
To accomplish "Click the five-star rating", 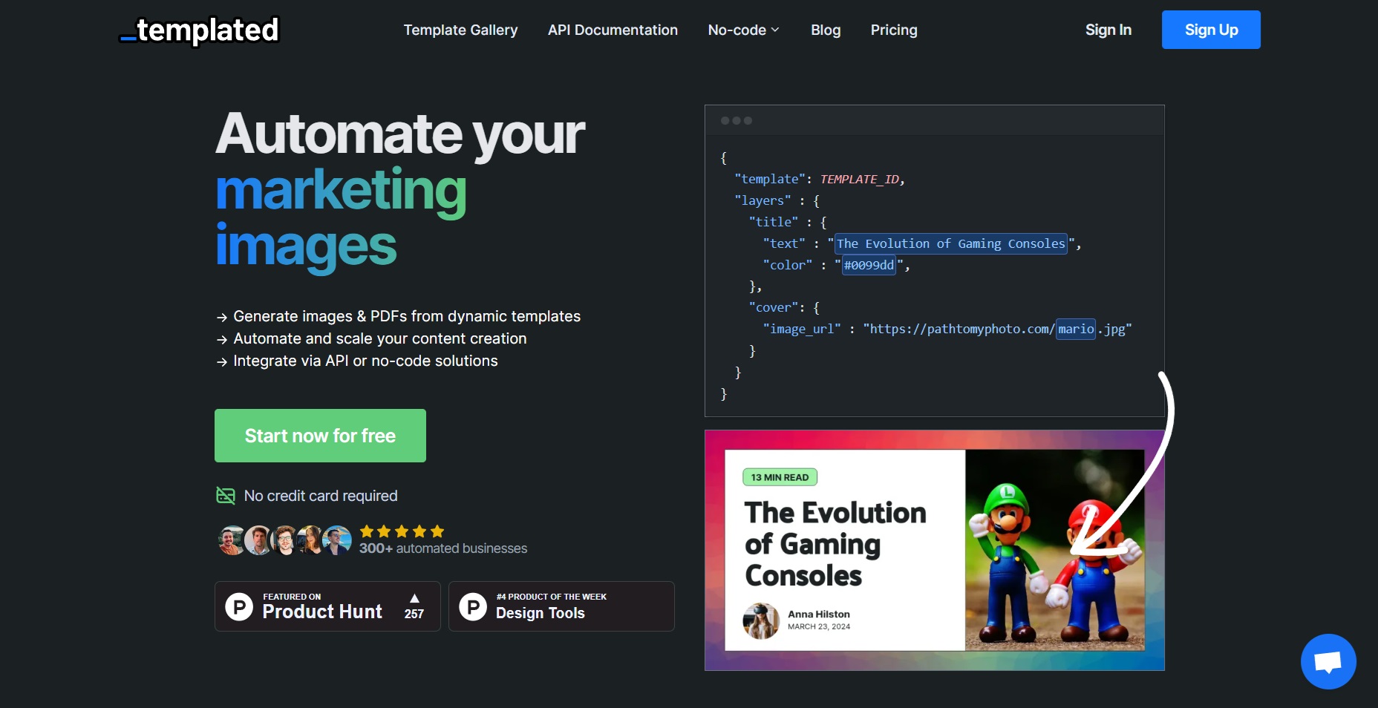I will [x=402, y=531].
